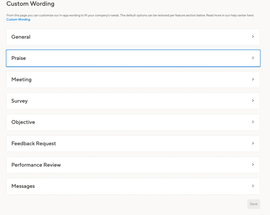Open the Objective section title
This screenshot has width=270, height=215.
[23, 122]
